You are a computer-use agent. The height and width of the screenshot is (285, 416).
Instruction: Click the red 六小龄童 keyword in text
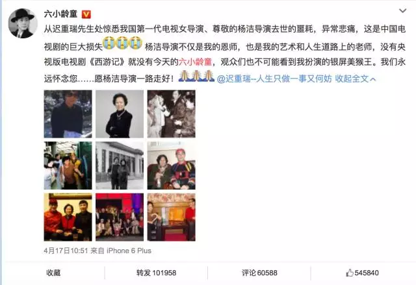(195, 62)
